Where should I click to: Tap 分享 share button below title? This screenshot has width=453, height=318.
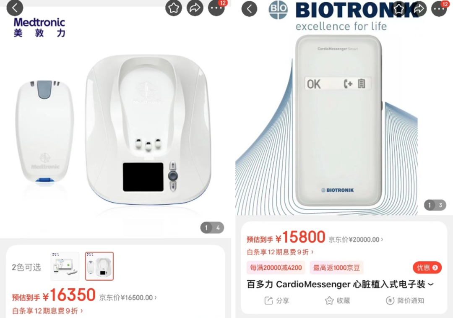(277, 301)
